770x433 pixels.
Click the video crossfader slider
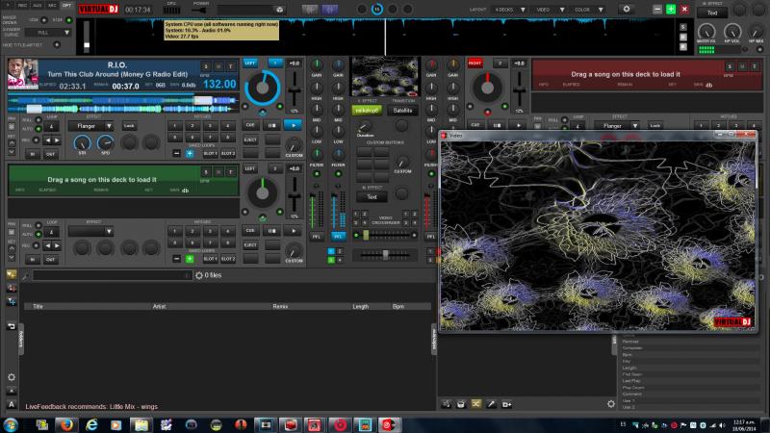click(x=386, y=235)
